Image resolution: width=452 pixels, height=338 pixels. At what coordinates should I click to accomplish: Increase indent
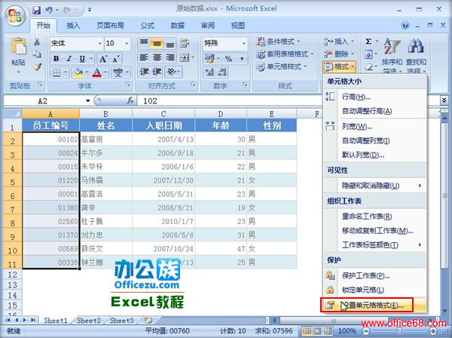pos(157,72)
